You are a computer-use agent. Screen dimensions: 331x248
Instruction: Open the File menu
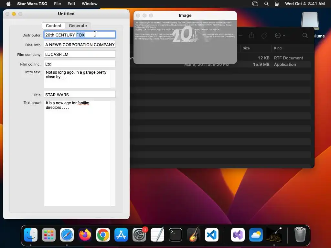pos(58,4)
